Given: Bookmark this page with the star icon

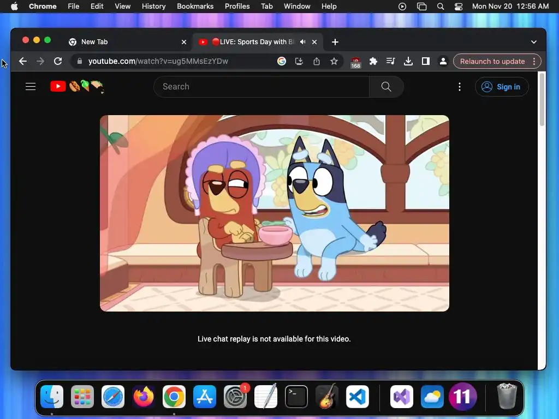Looking at the screenshot, I should click(x=334, y=61).
